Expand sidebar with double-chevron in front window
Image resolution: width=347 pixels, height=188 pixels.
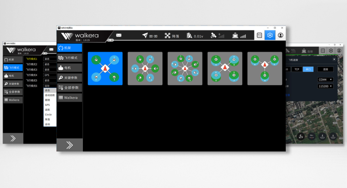click(x=69, y=145)
